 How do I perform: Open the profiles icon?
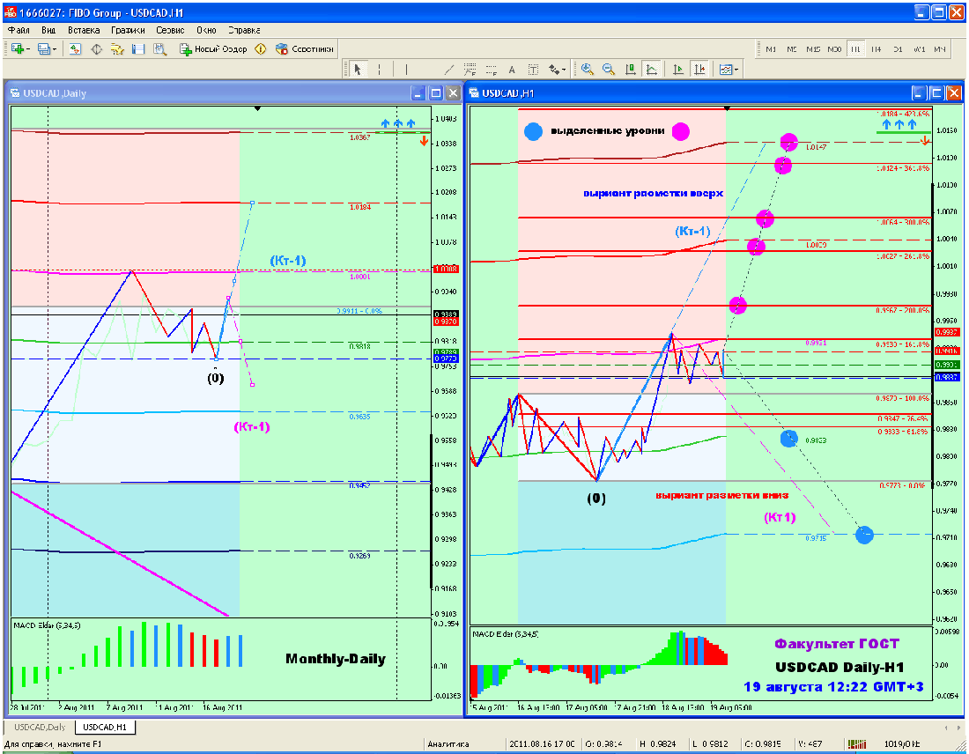(44, 48)
